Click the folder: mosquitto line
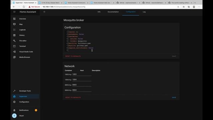The width and height of the screenshot is (213, 120). (79, 41)
